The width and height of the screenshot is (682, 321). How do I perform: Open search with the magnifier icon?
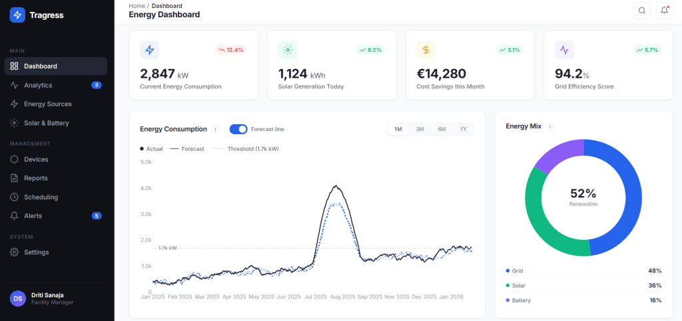coord(642,11)
